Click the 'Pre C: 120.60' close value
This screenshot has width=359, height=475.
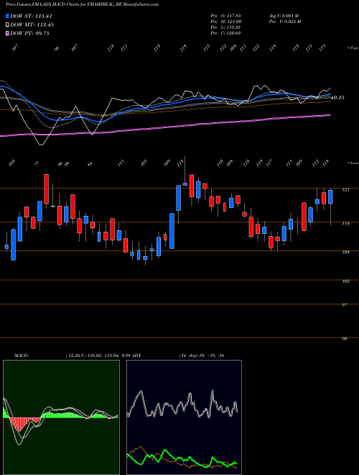coord(225,33)
